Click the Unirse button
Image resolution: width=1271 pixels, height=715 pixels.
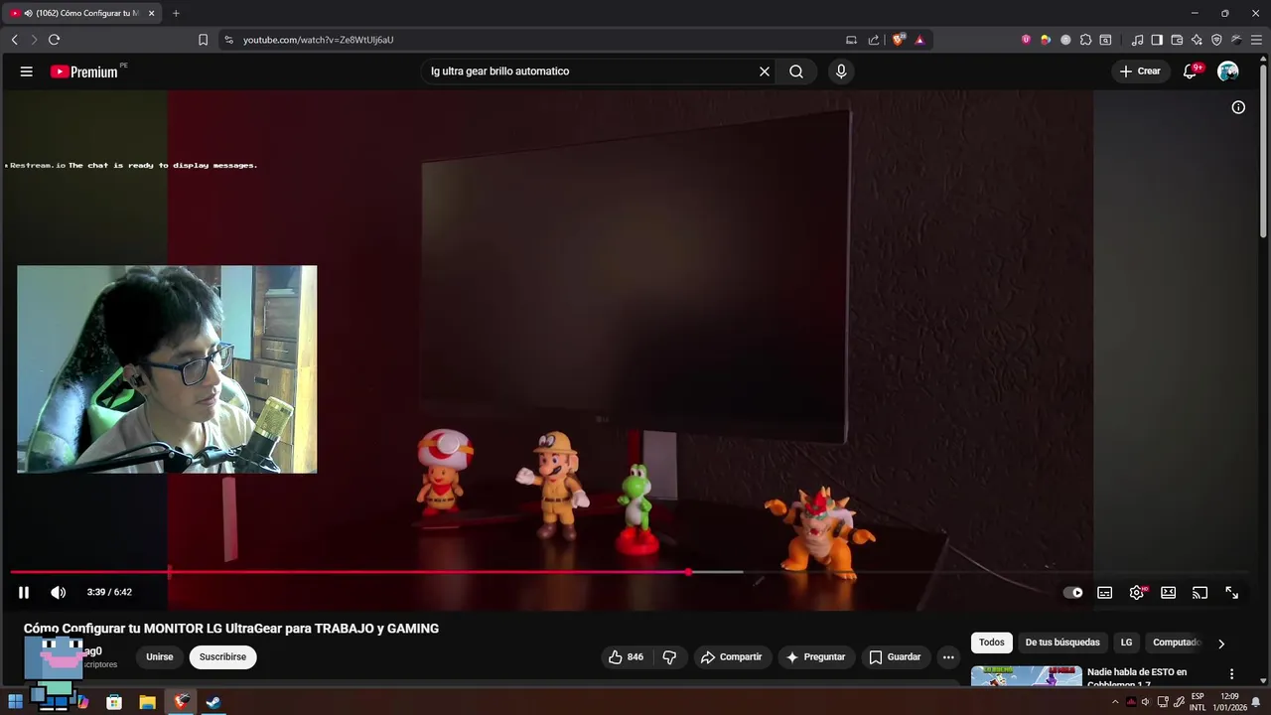[x=159, y=657]
